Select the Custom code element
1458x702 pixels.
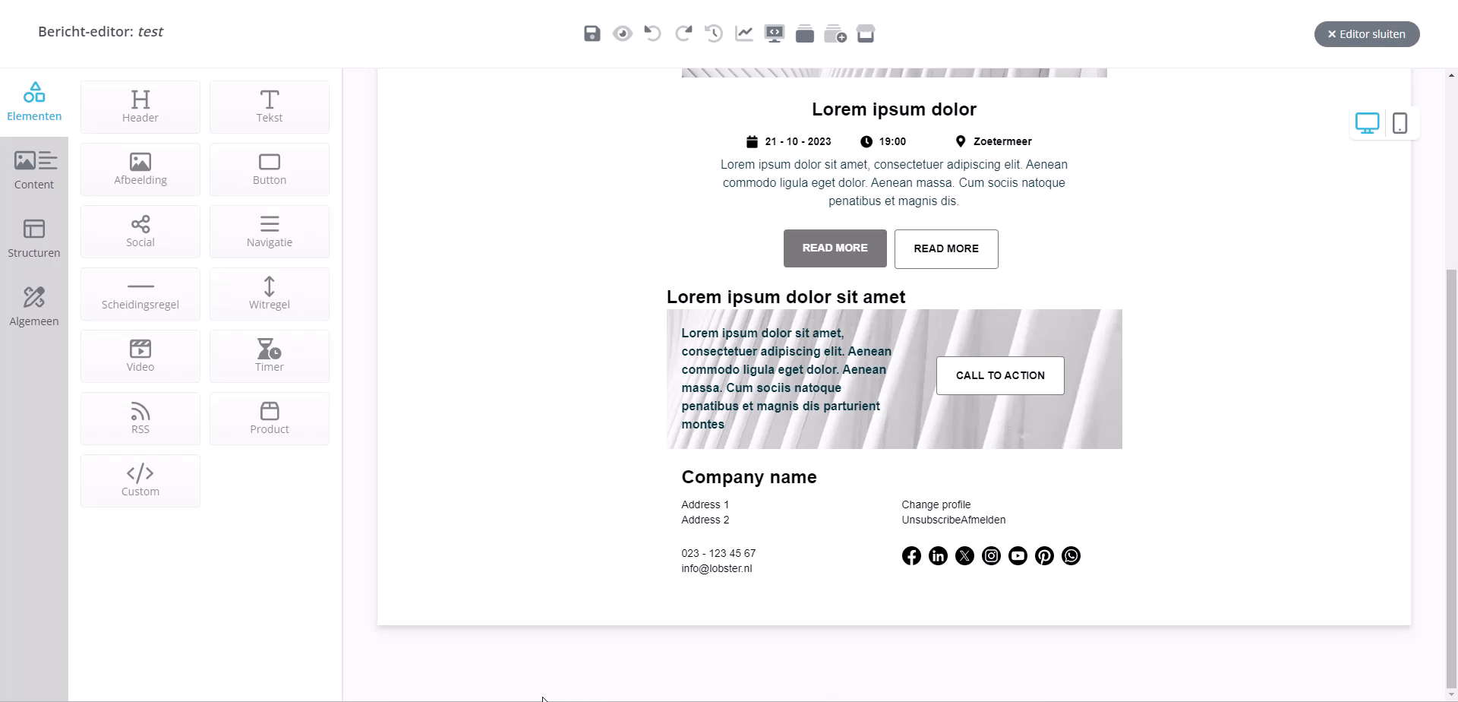[x=140, y=480]
